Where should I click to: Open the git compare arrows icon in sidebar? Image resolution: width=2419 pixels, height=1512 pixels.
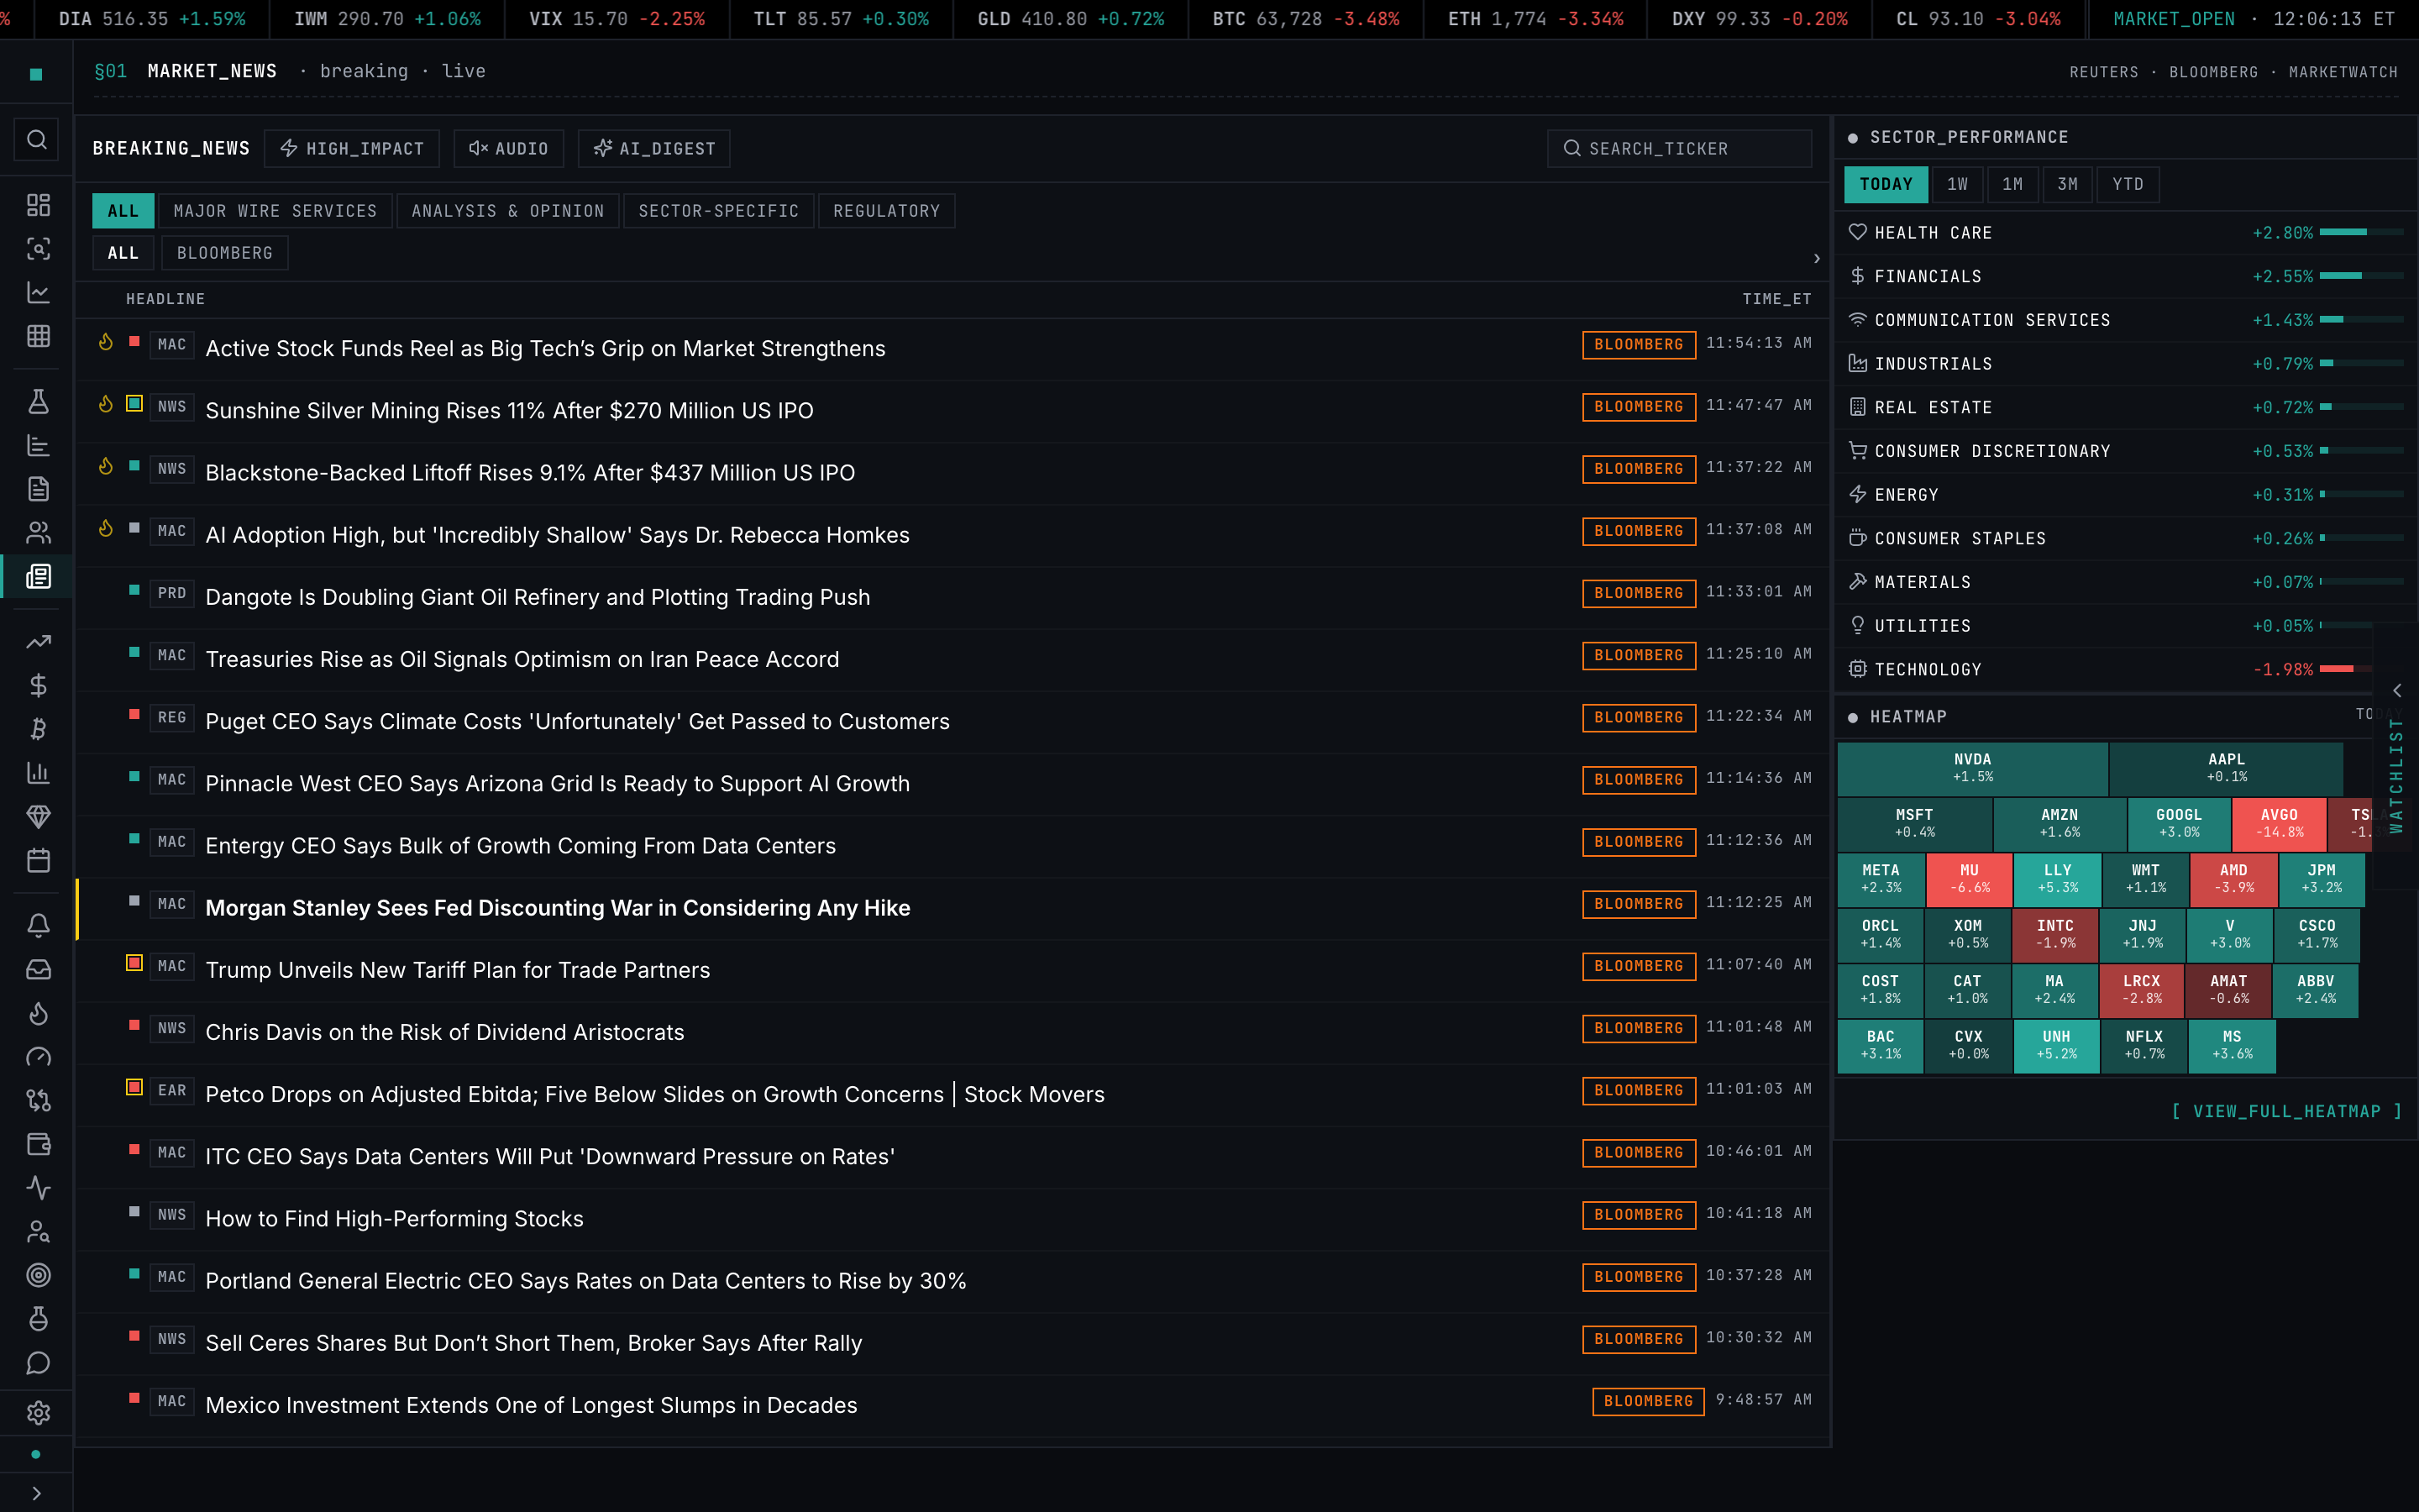pos(38,1100)
